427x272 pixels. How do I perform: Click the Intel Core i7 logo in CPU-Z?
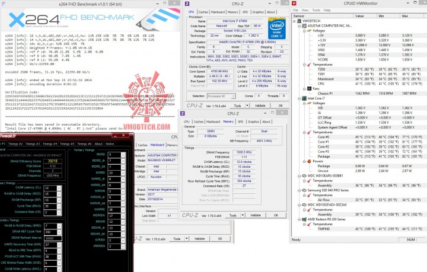pyautogui.click(x=277, y=28)
